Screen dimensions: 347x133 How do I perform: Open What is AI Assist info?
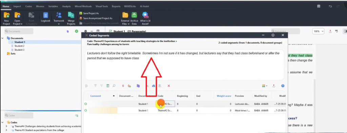click(x=145, y=18)
